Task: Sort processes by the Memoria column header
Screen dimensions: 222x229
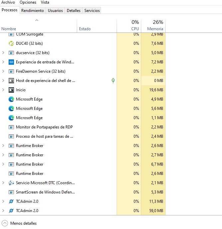Action: pyautogui.click(x=155, y=26)
